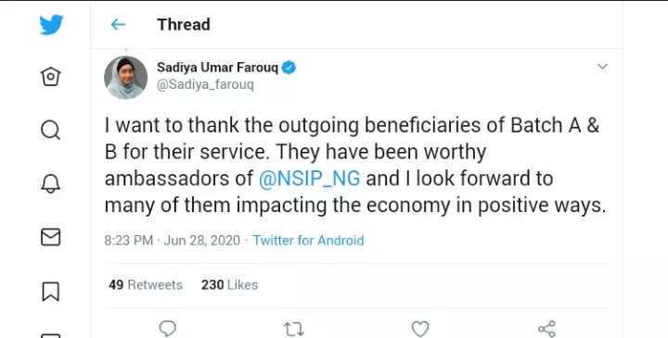Retweet using the retweet arrows icon
The image size is (668, 338).
(x=293, y=329)
